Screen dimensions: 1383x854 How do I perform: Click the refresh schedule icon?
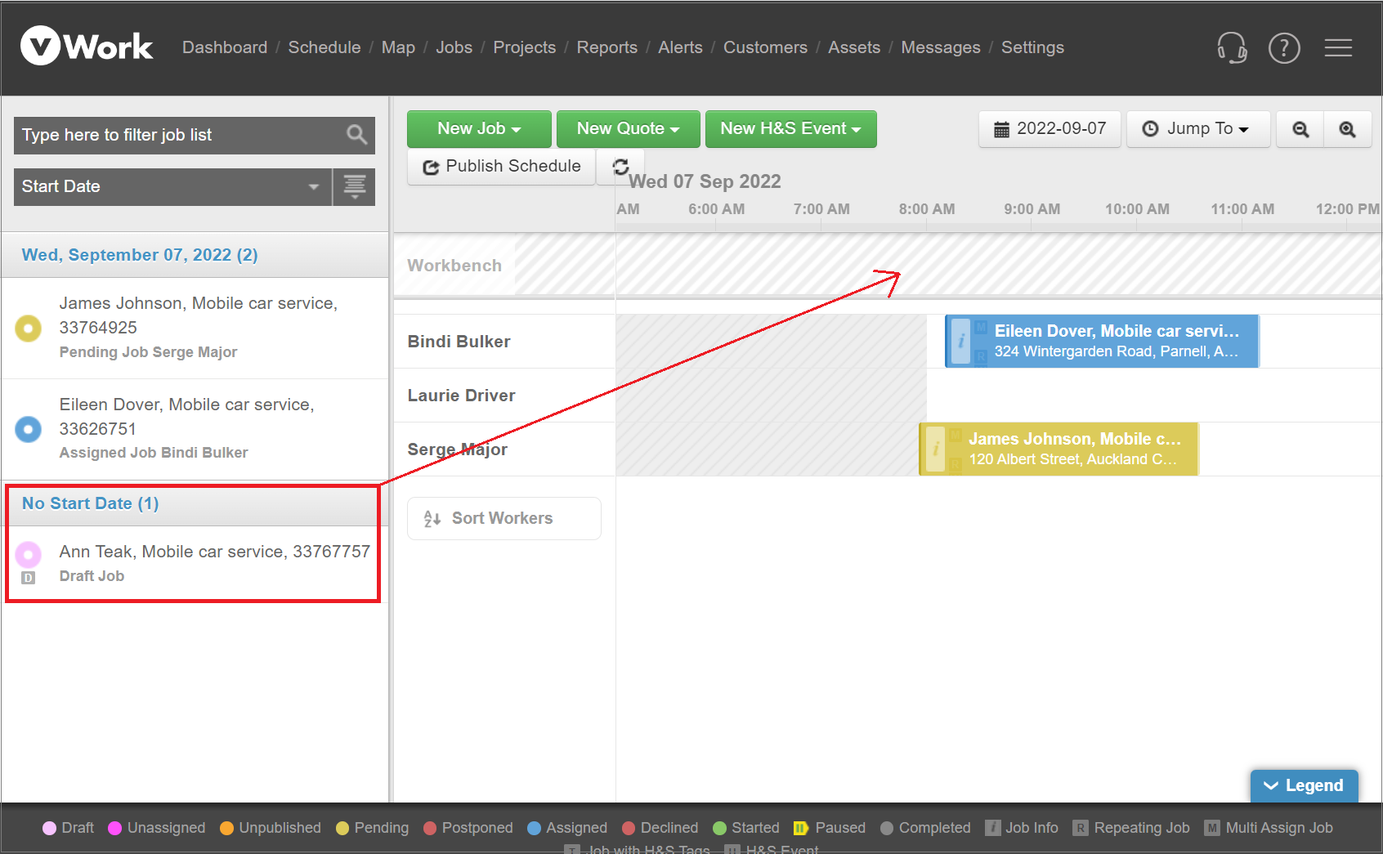620,167
